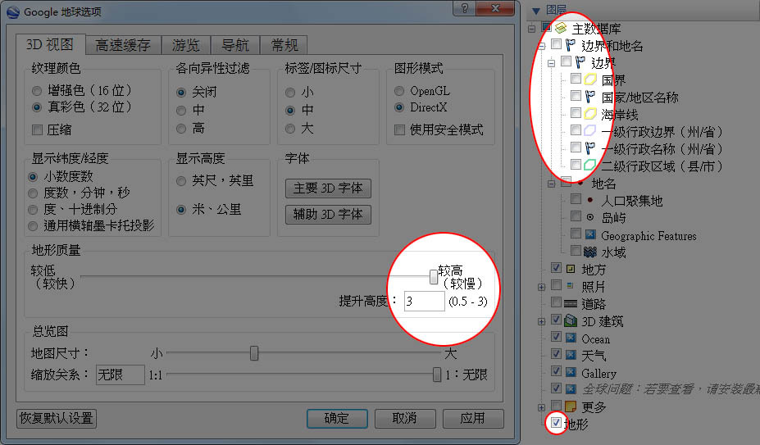
Task: Click the 人口聚集地 red dot icon
Action: click(589, 200)
